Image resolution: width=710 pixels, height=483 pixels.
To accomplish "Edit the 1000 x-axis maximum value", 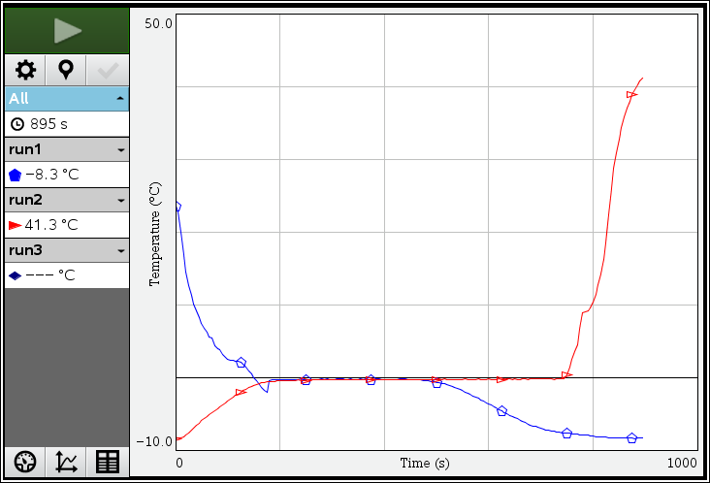I will pos(681,464).
